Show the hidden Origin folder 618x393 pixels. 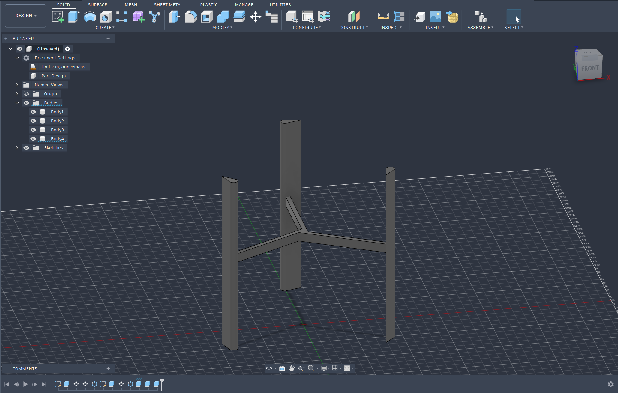tap(26, 94)
